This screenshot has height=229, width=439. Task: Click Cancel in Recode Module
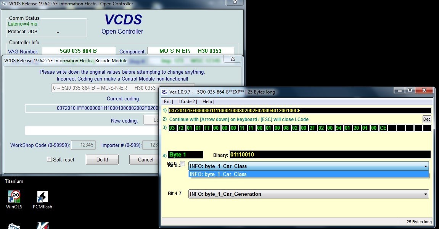point(144,160)
